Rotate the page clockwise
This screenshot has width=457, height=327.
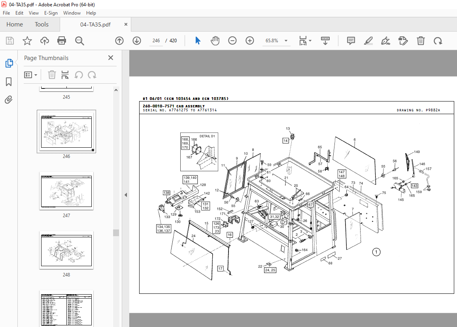coord(438,41)
